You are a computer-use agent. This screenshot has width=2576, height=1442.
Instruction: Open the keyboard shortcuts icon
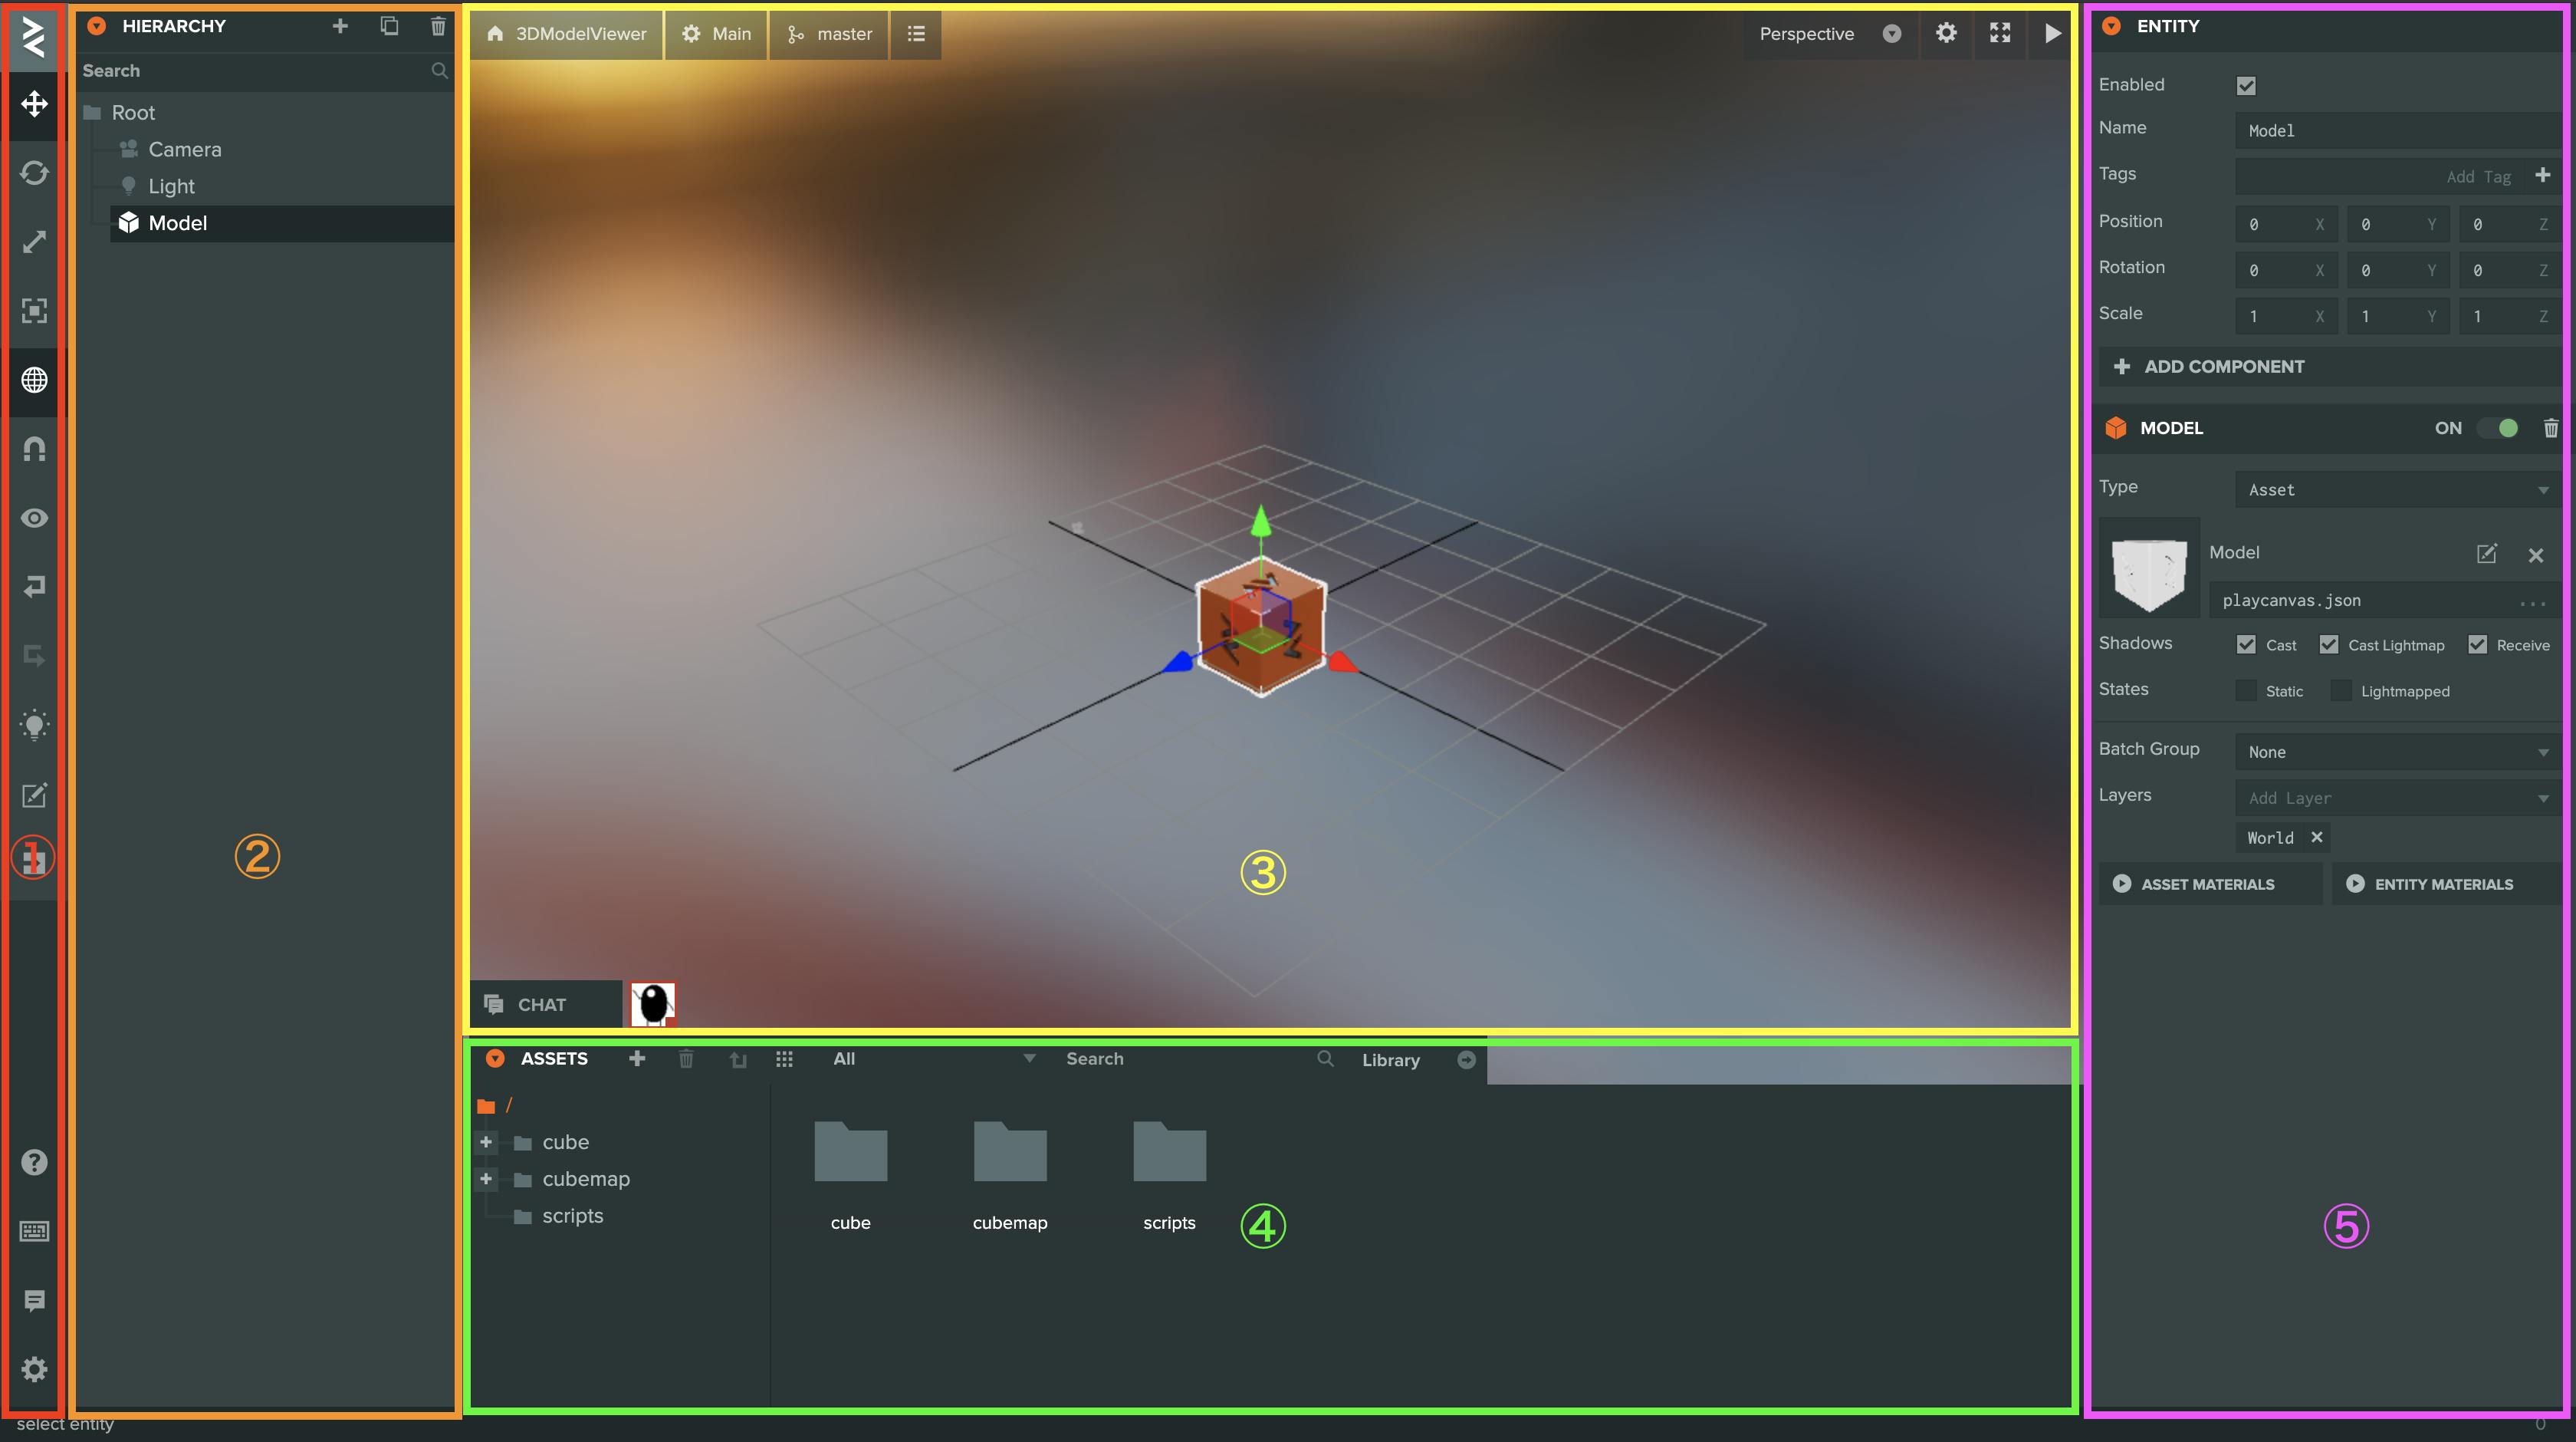click(x=34, y=1232)
